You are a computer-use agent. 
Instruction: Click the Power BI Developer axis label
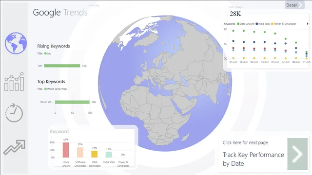point(123,164)
